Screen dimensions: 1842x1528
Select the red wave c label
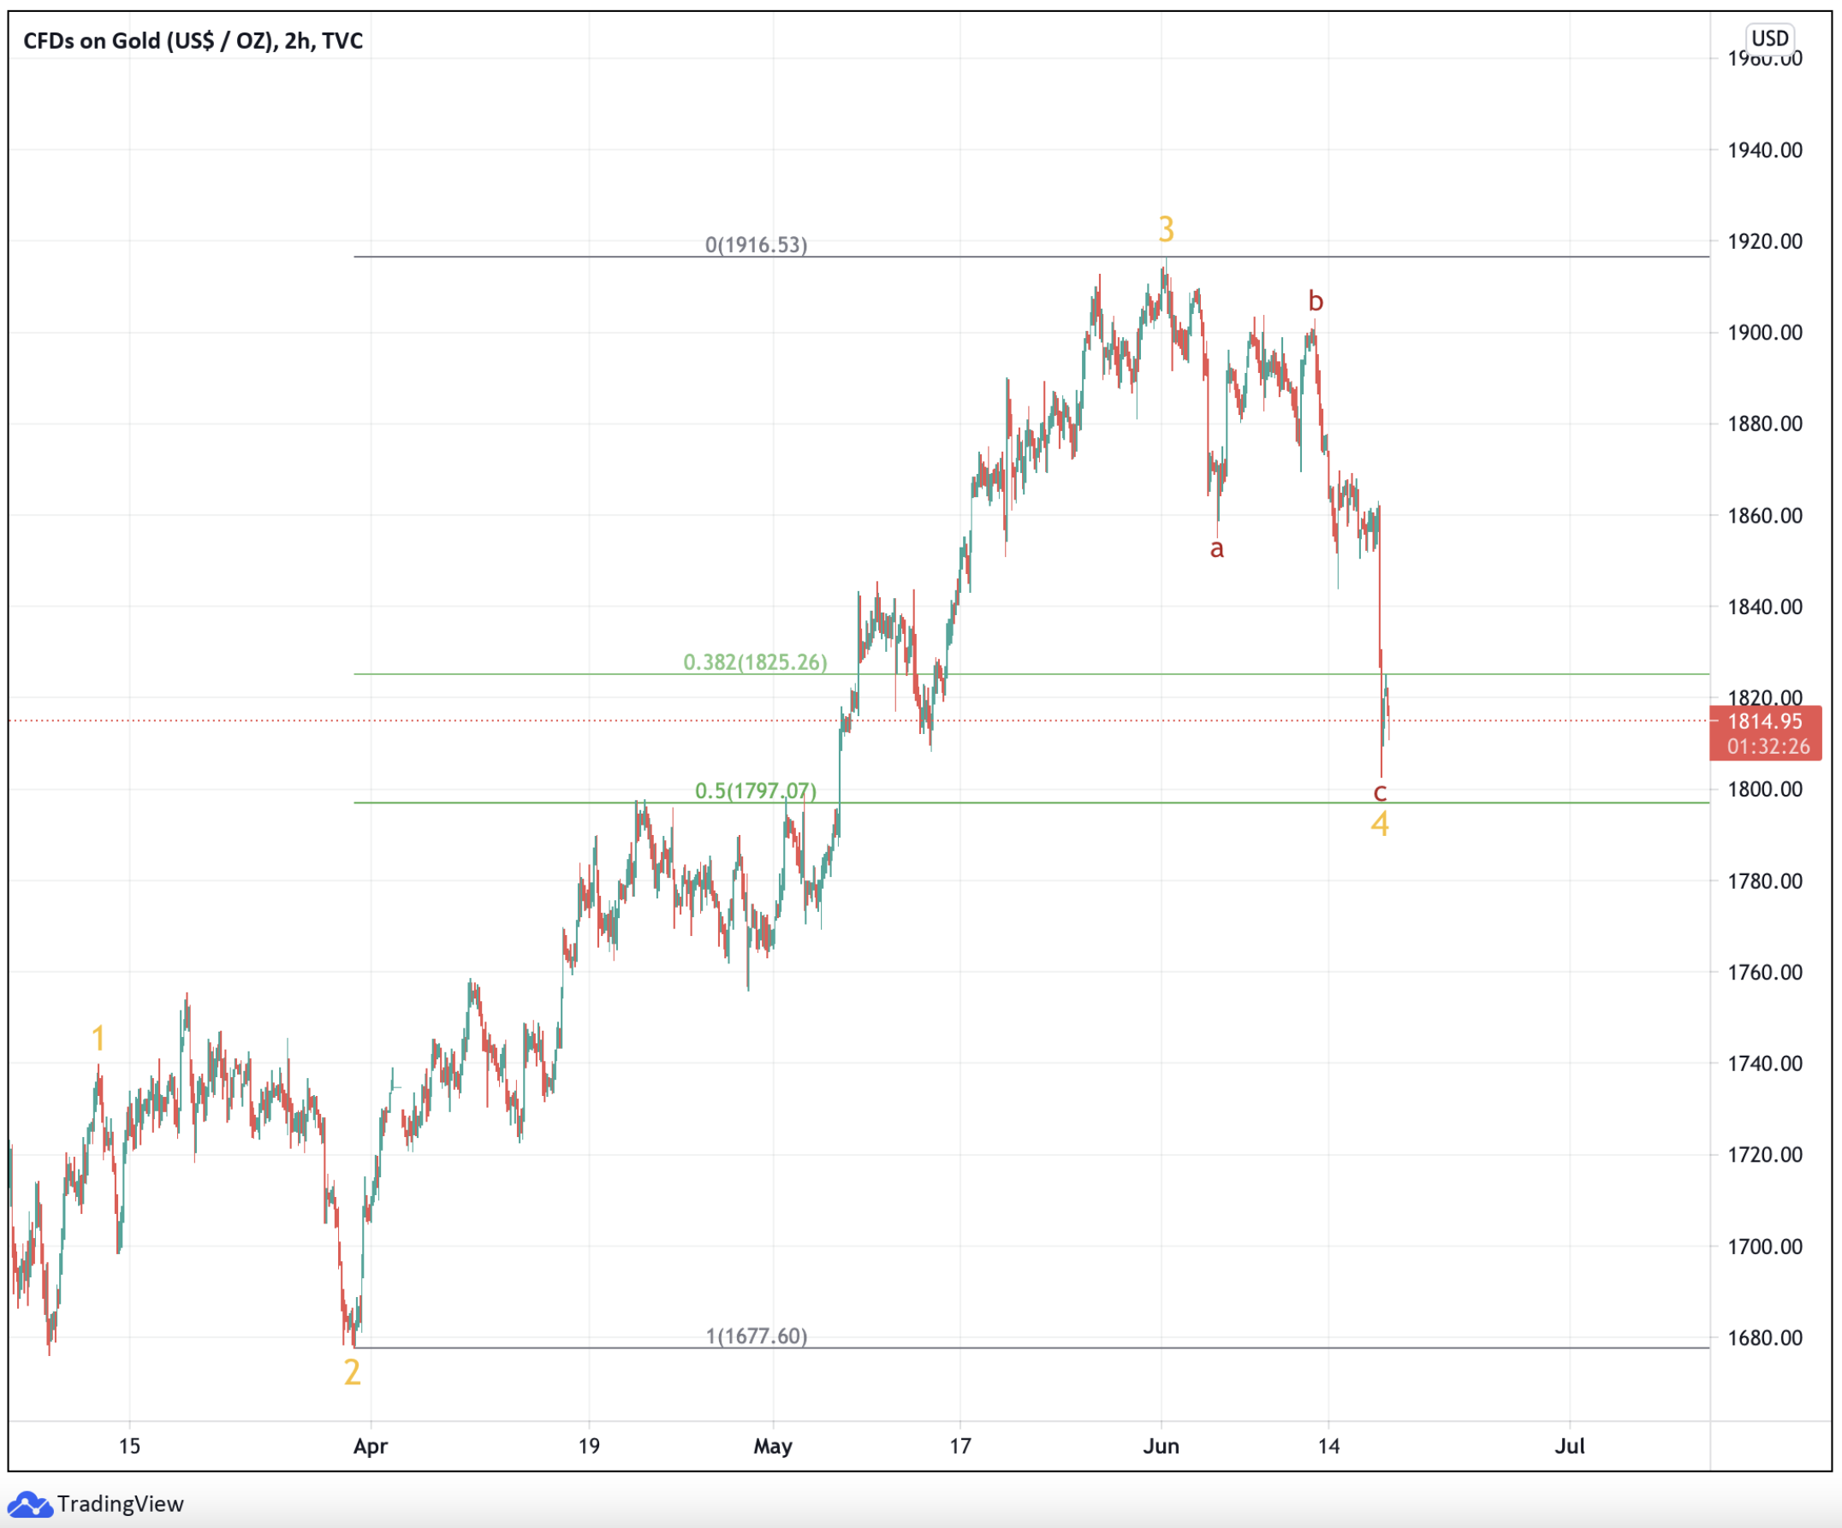(x=1379, y=793)
